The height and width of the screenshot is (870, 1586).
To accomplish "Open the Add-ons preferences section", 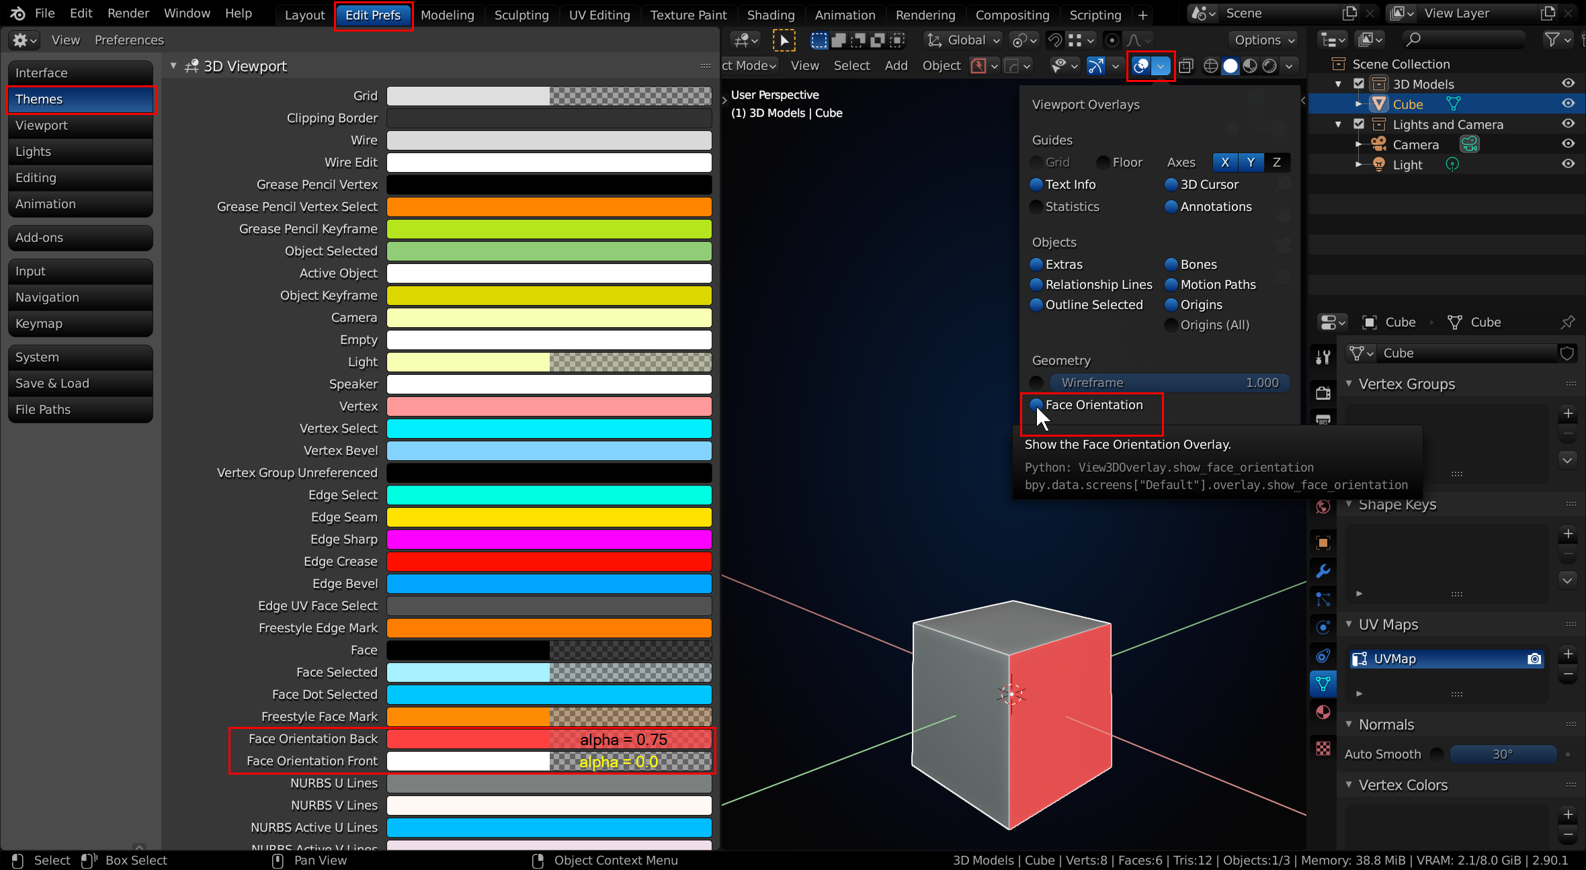I will pos(80,238).
